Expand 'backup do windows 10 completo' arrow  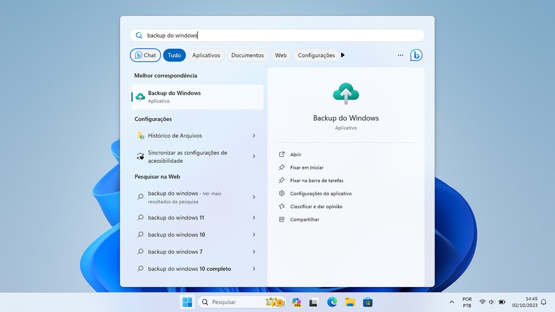coord(254,269)
